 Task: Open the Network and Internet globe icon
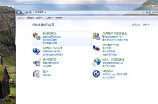37,51
